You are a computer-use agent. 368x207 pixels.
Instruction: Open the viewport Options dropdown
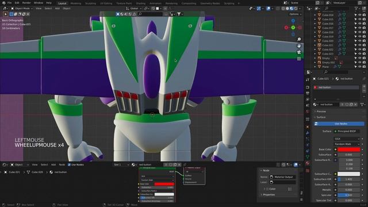point(295,14)
